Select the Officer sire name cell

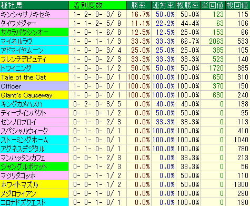coord(34,86)
